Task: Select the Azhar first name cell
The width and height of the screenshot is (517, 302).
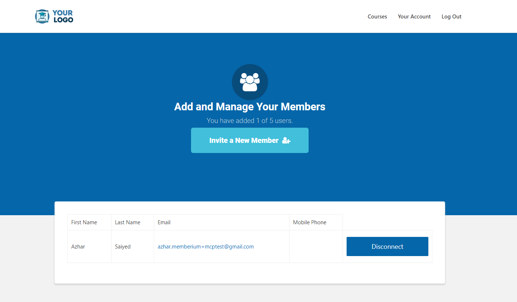Action: pos(89,247)
